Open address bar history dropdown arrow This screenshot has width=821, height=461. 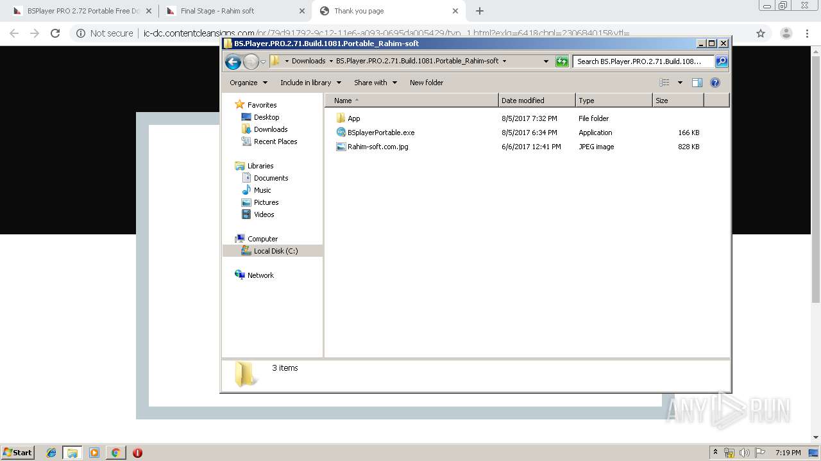[546, 61]
